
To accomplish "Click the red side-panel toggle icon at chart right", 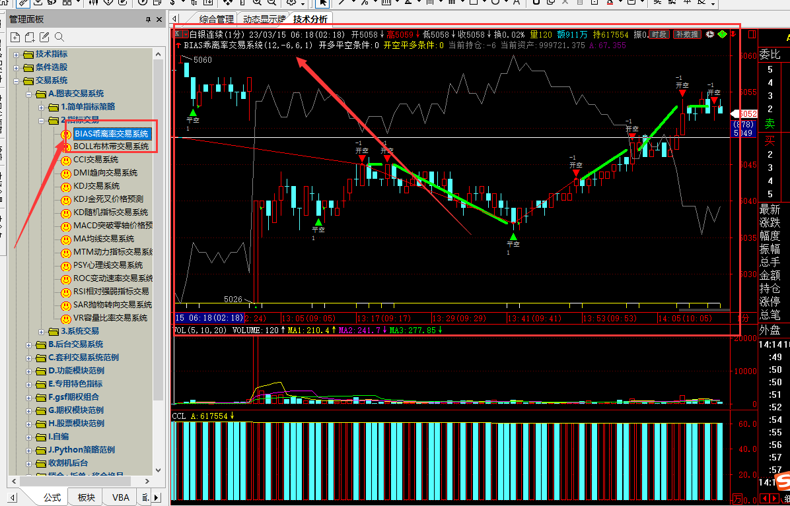I will tap(752, 35).
